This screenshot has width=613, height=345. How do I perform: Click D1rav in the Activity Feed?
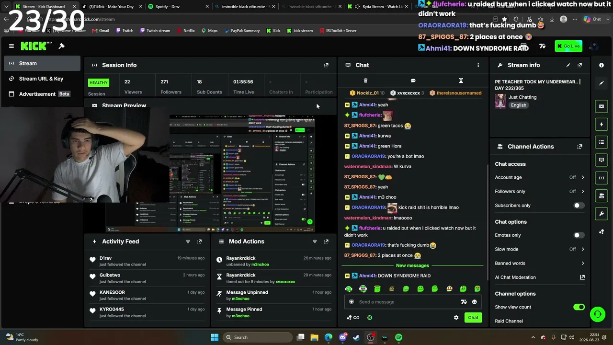(x=105, y=258)
